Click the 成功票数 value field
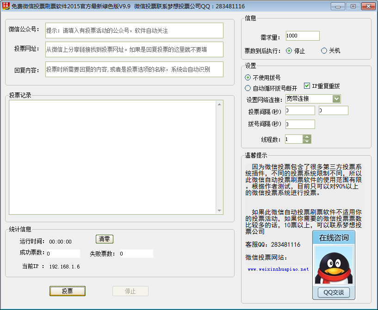 pyautogui.click(x=63, y=254)
